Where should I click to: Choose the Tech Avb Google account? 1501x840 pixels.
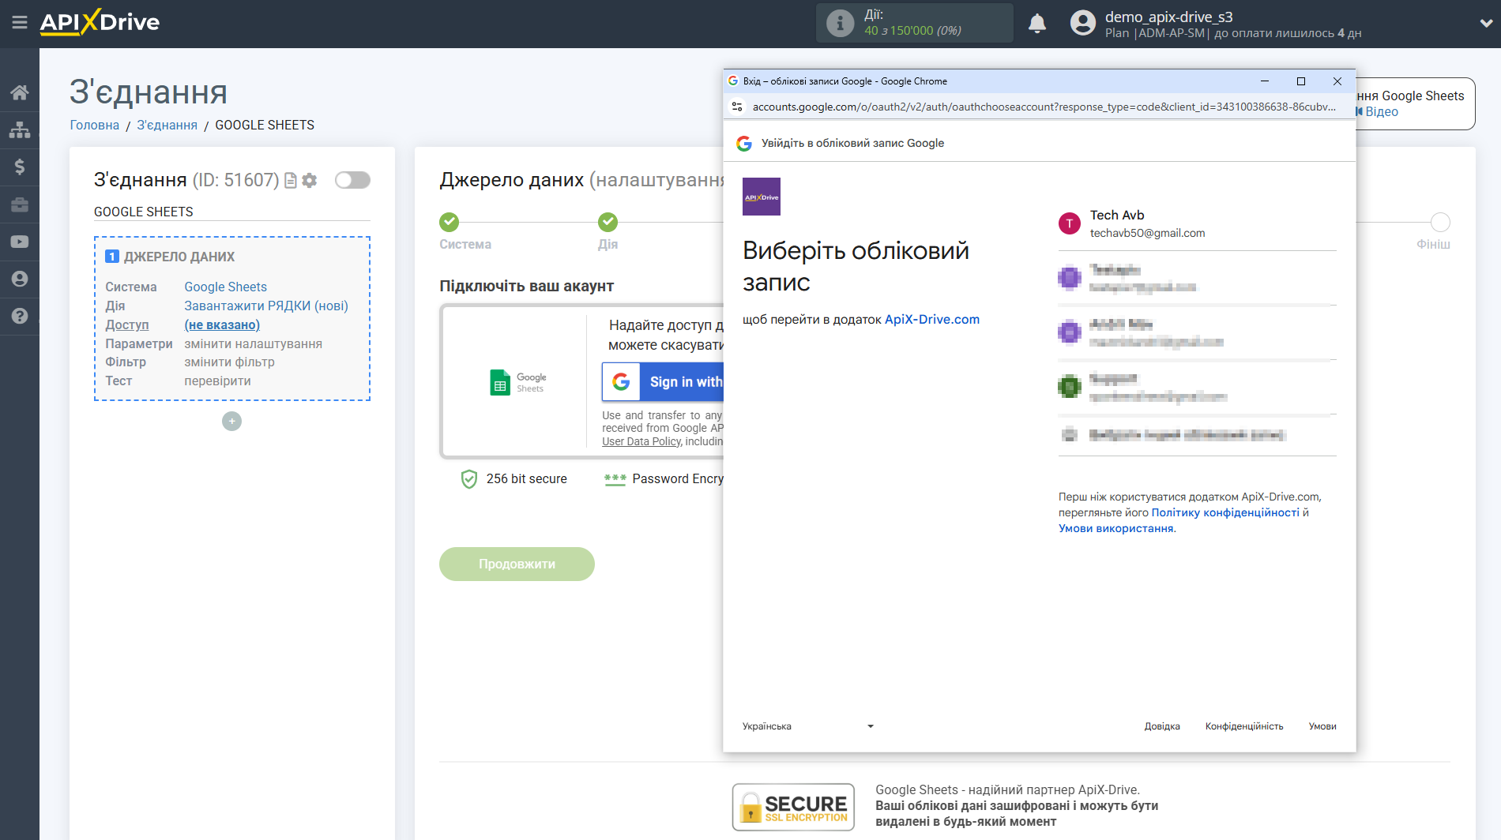tap(1197, 223)
